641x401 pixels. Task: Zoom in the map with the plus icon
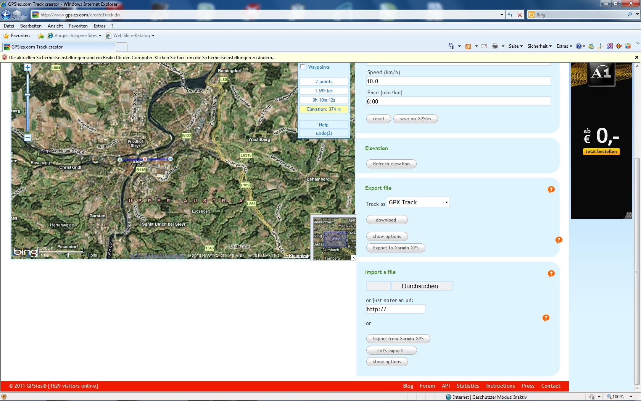[x=27, y=68]
